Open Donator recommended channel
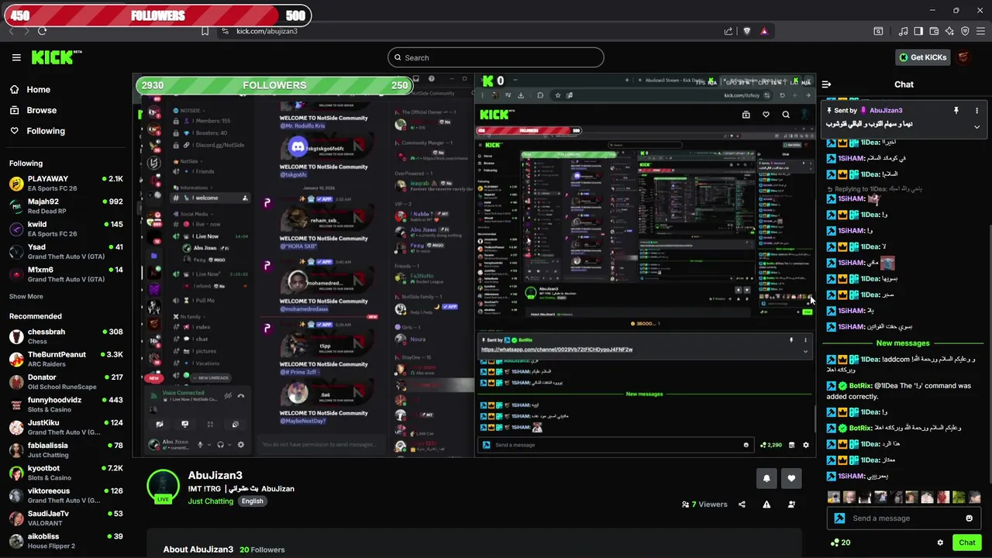 [66, 381]
